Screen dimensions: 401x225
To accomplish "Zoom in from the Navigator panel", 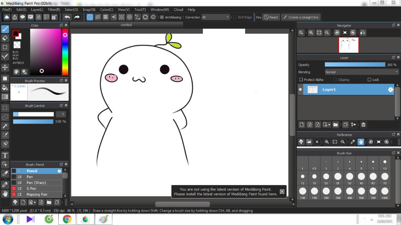I will point(311,33).
